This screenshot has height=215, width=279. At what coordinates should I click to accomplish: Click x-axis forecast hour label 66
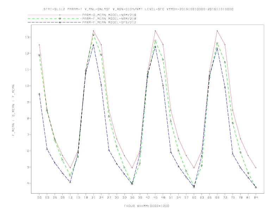point(210,197)
